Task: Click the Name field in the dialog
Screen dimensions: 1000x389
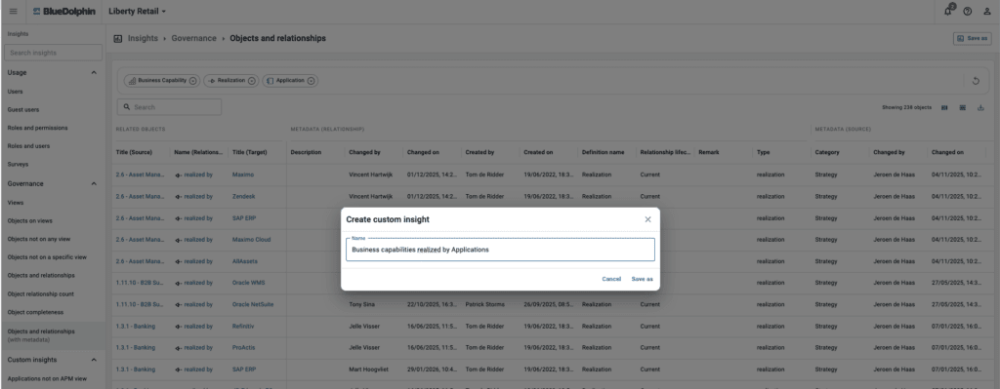Action: click(501, 250)
